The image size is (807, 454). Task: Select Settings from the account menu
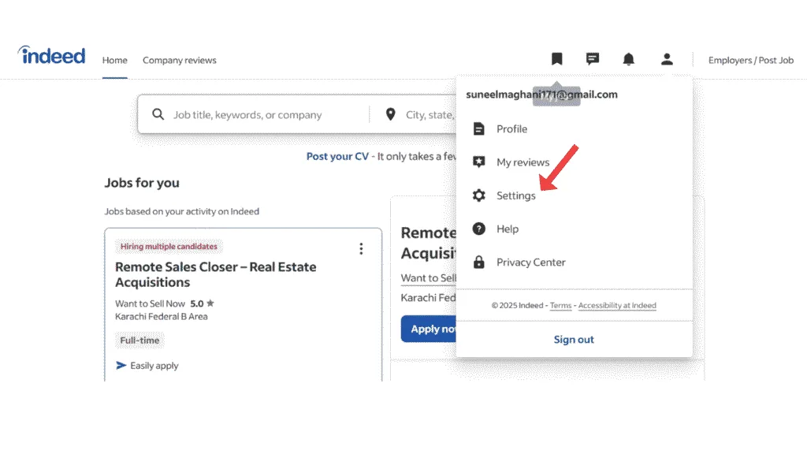point(515,195)
